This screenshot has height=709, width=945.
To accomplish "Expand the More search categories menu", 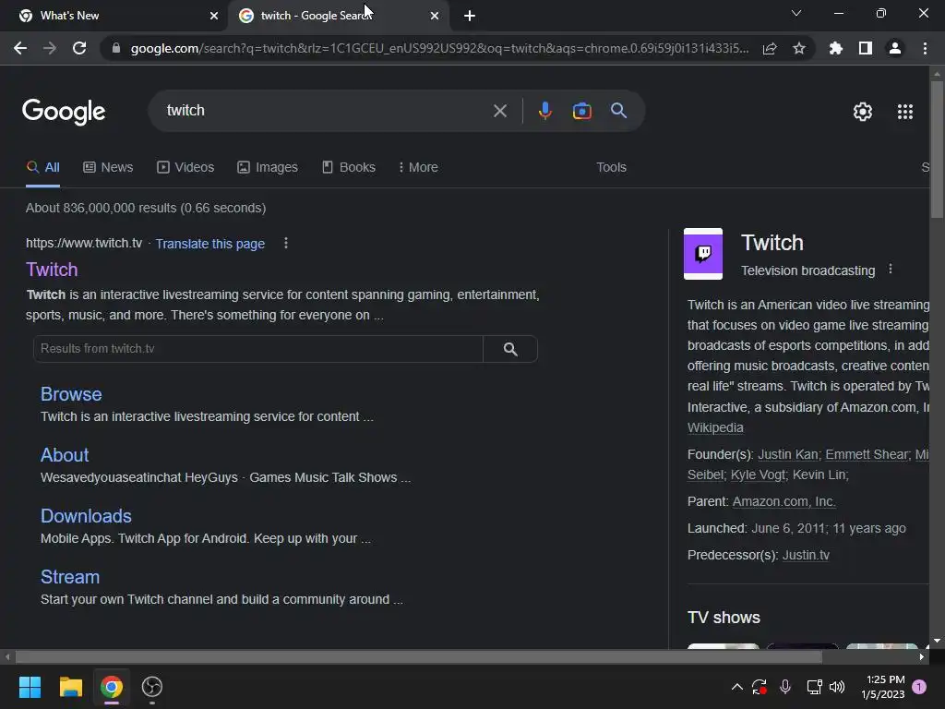I will pyautogui.click(x=418, y=167).
